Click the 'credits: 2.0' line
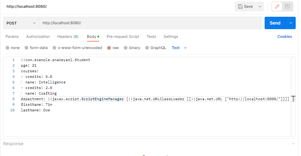The height and width of the screenshot is (156, 301). click(36, 88)
